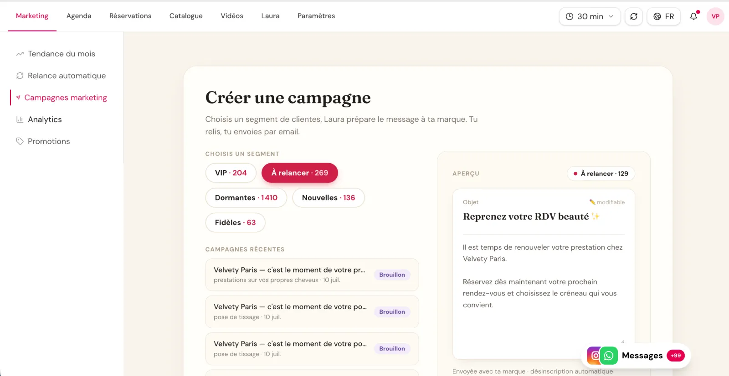The image size is (729, 376).
Task: Go to Relance automatique in sidebar
Action: (61, 75)
